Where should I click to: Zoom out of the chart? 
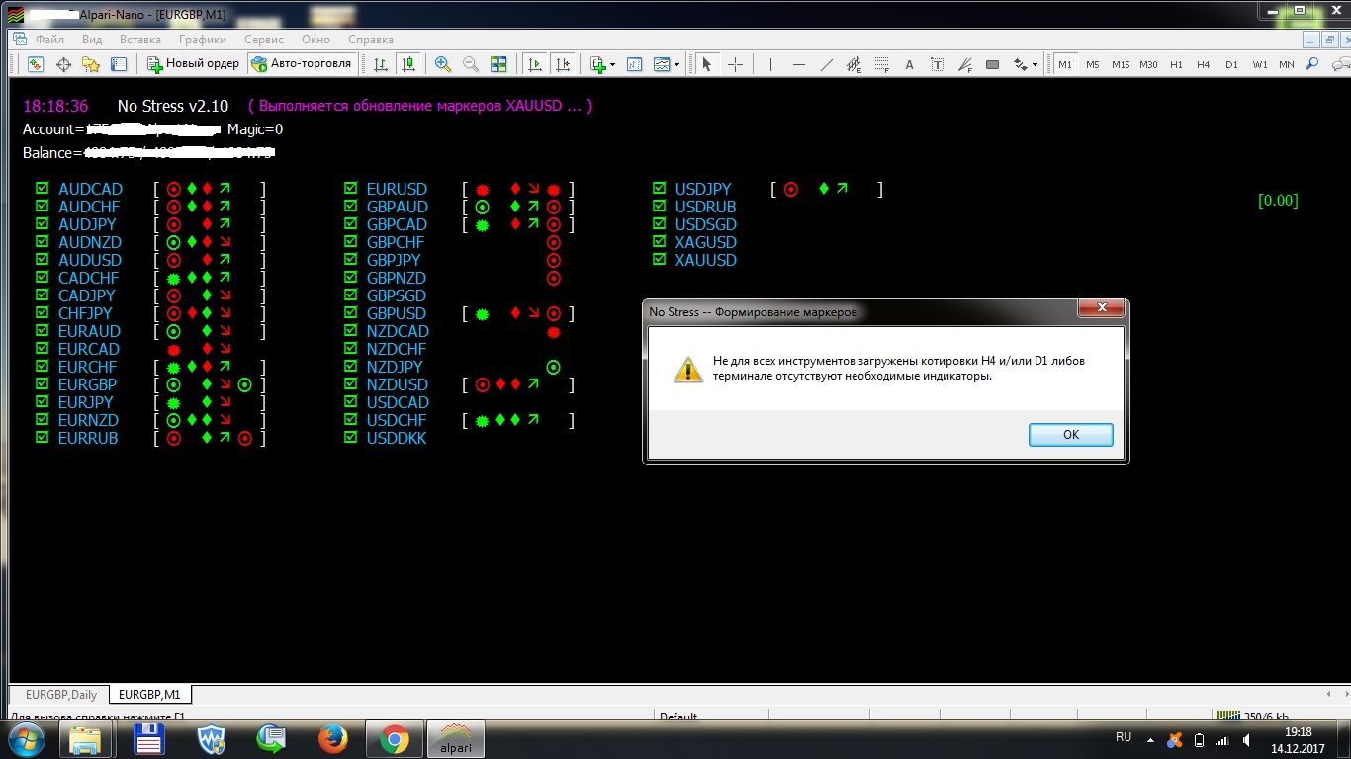pyautogui.click(x=471, y=64)
